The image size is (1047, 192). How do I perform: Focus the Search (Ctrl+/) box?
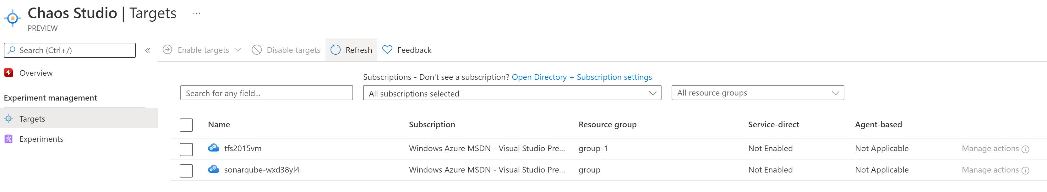point(69,50)
